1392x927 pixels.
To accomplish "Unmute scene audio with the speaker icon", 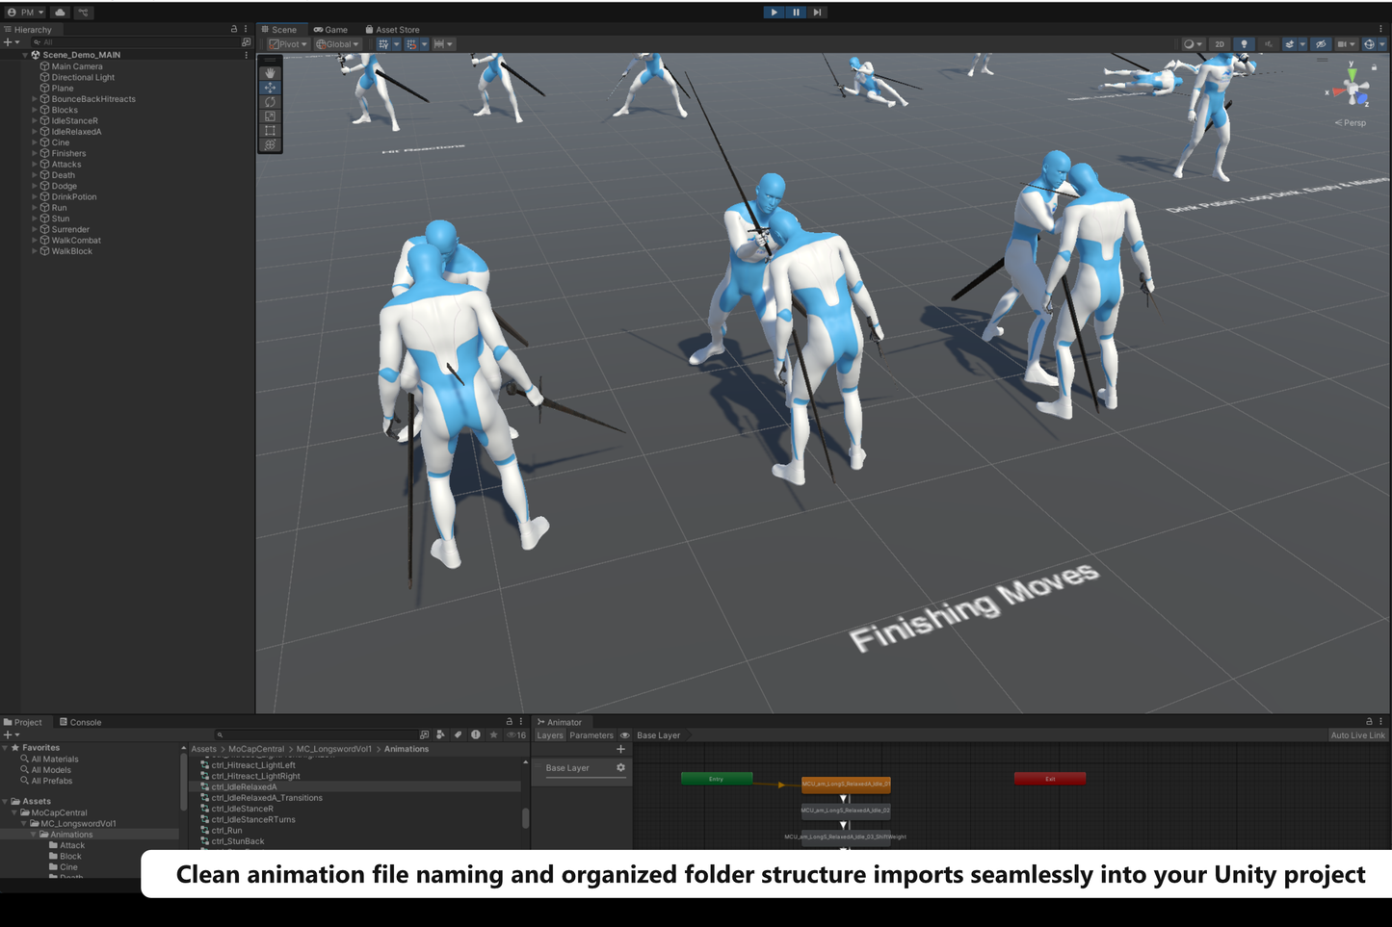I will pos(1270,43).
